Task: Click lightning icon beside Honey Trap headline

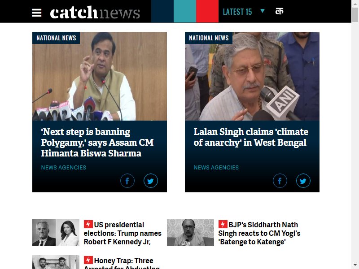Action: point(88,260)
